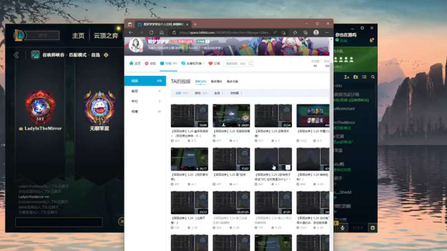Open video thumbnail with 35:02 duration
The image size is (447, 251).
pos(231,159)
